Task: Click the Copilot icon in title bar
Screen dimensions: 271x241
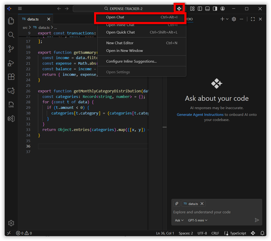Action: tap(179, 9)
